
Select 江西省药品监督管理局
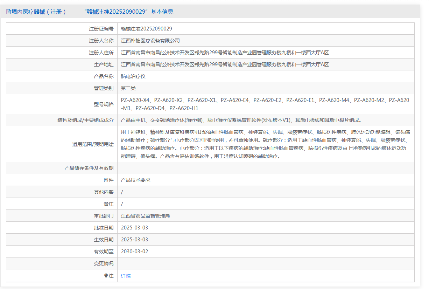coord(146,216)
